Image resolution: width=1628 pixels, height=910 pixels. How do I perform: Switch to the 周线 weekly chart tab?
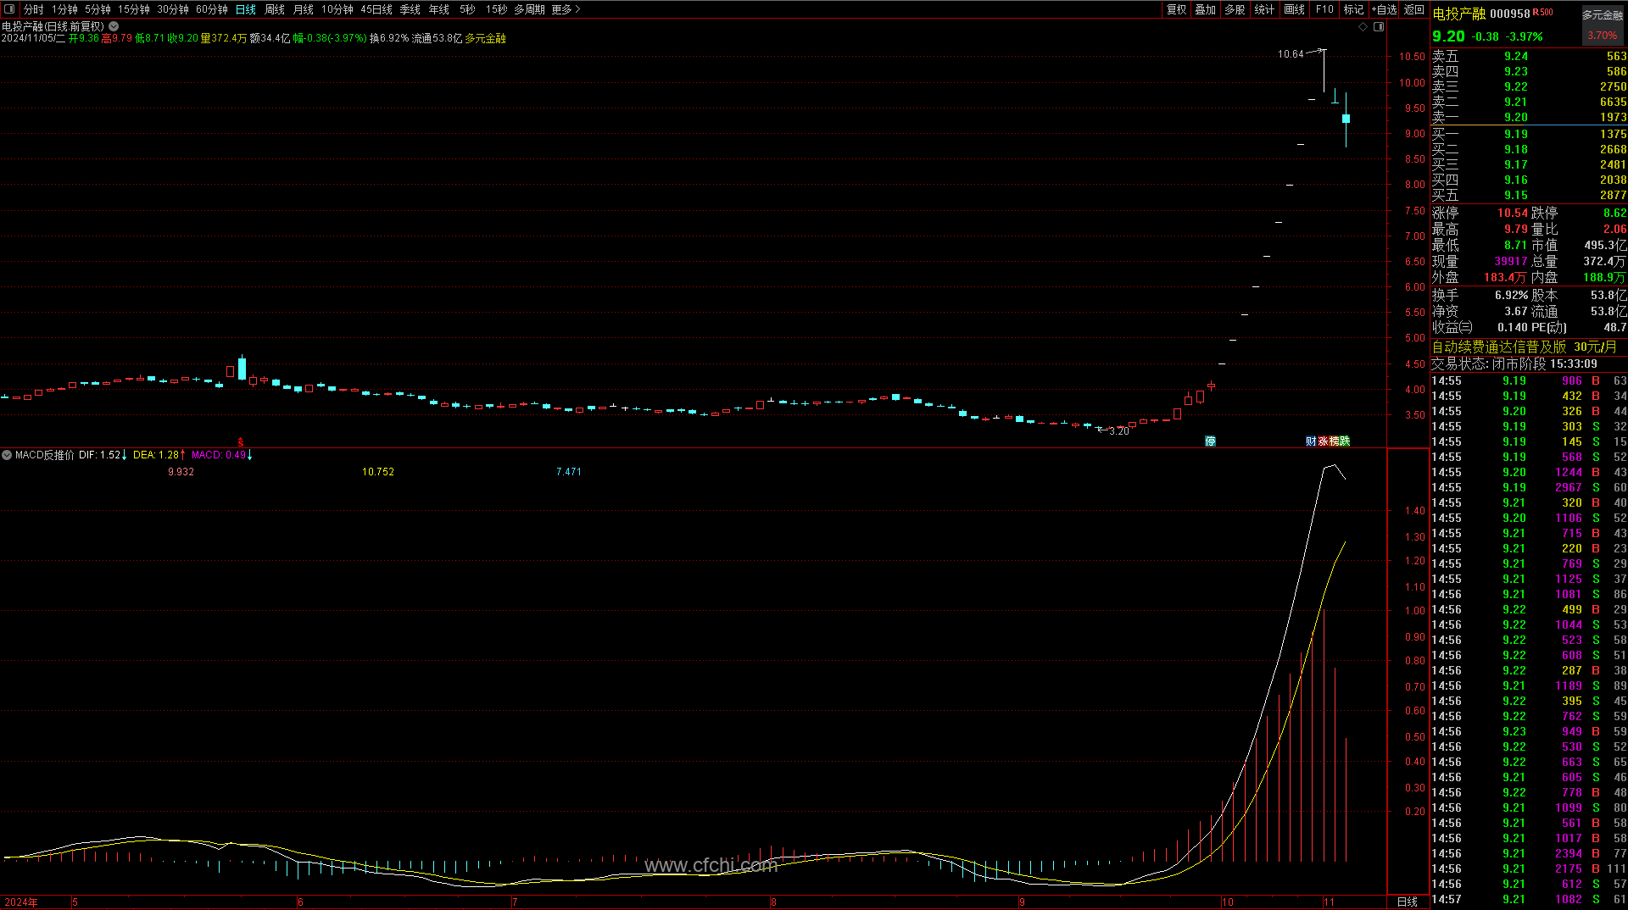275,9
